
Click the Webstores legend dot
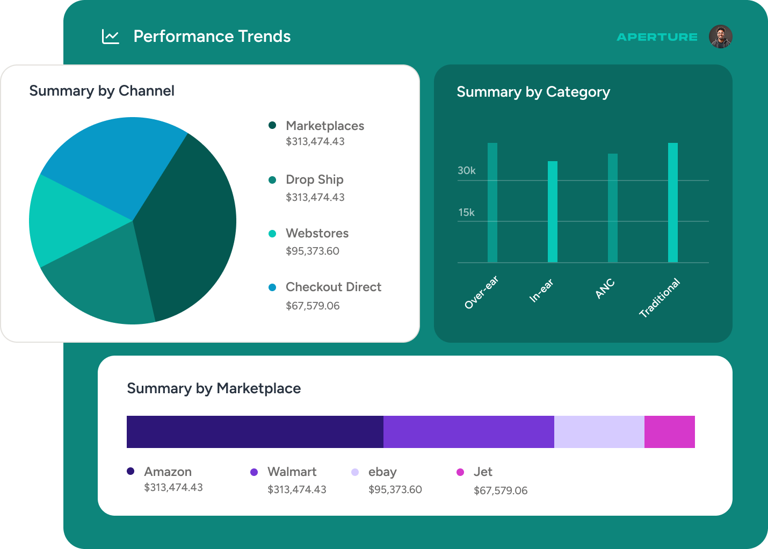272,234
